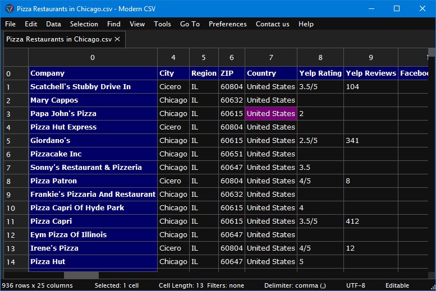Select column header 8

point(320,58)
